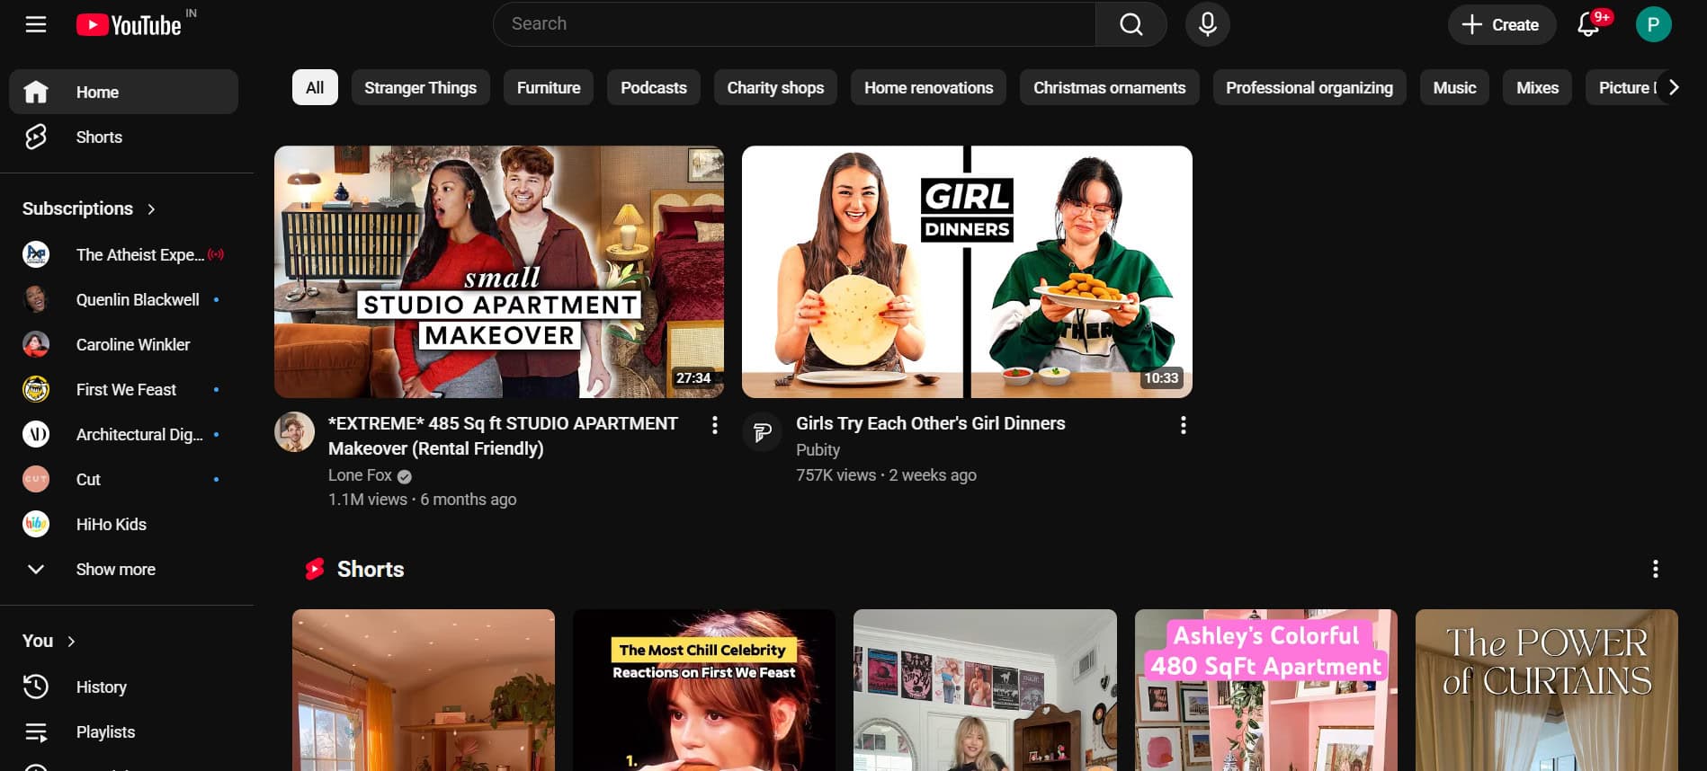Viewport: 1707px width, 771px height.
Task: Open options for Girl Dinners video
Action: (x=1183, y=425)
